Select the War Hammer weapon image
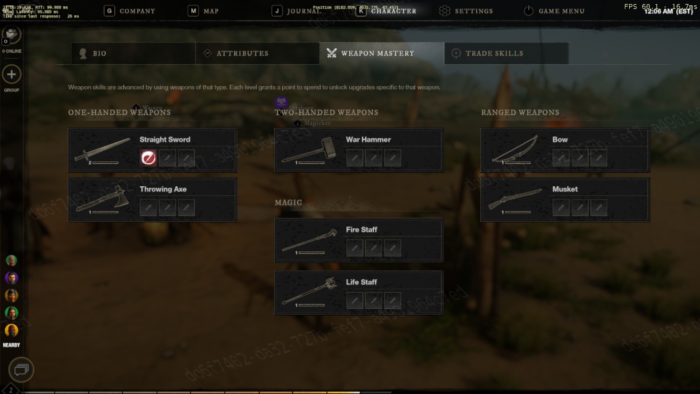This screenshot has height=394, width=700. [x=309, y=150]
